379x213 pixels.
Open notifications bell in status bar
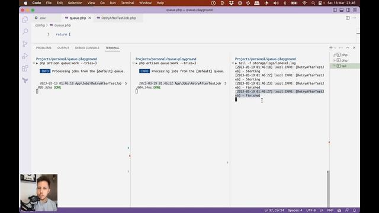(354, 211)
